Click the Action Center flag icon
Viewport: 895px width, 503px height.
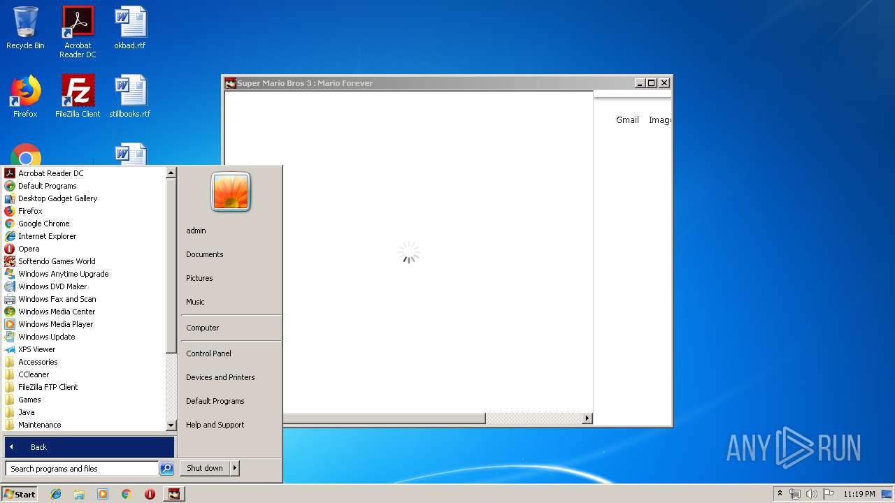point(829,494)
